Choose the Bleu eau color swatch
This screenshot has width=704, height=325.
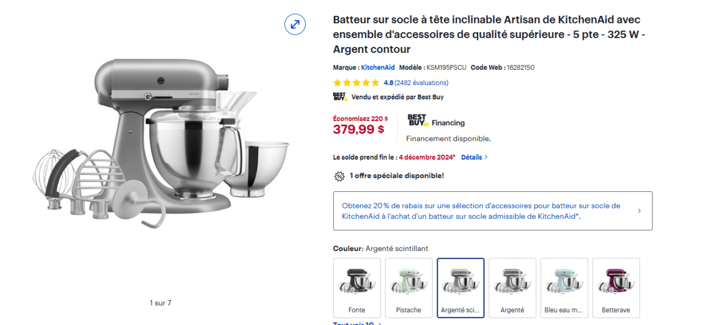coord(564,287)
